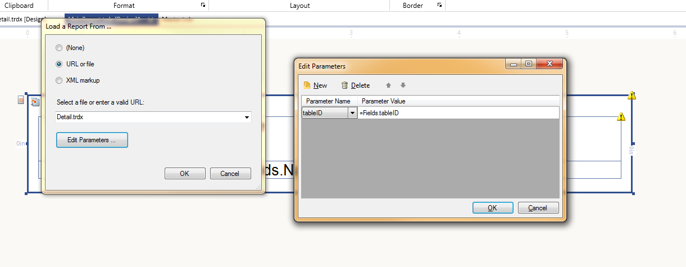Viewport: 686px width, 267px height.
Task: Click the New parameter icon button
Action: click(x=307, y=85)
